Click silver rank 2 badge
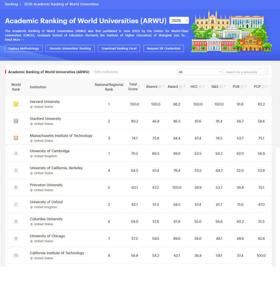 tap(16, 121)
